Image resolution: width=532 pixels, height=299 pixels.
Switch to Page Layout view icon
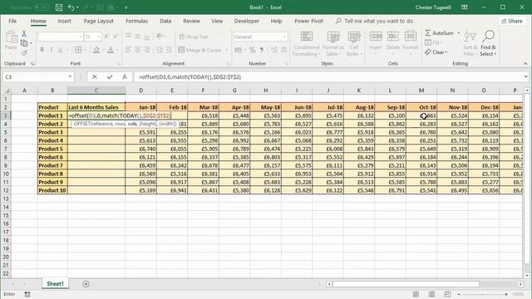point(431,294)
